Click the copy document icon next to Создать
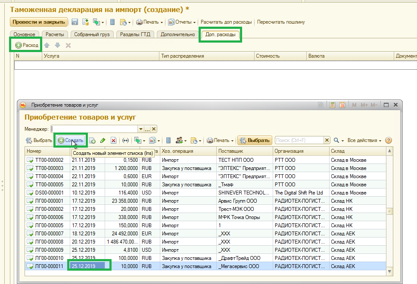417x284 pixels. coord(92,140)
